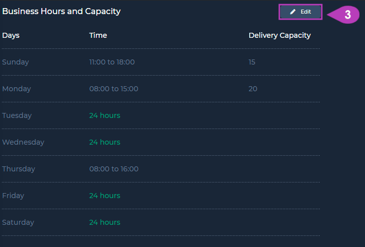The image size is (365, 247).
Task: Select the Sunday row label
Action: [16, 62]
